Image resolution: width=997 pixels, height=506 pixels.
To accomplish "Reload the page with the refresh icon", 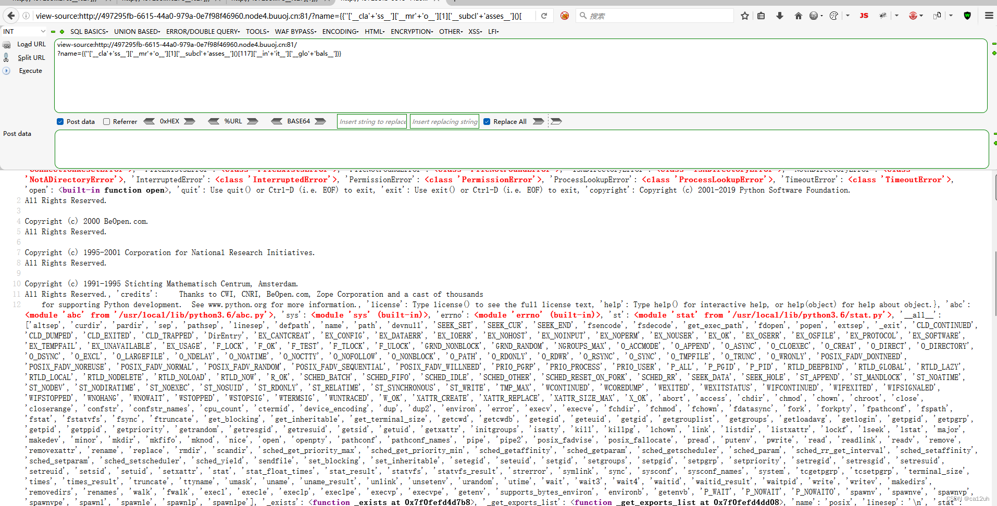I will coord(544,16).
